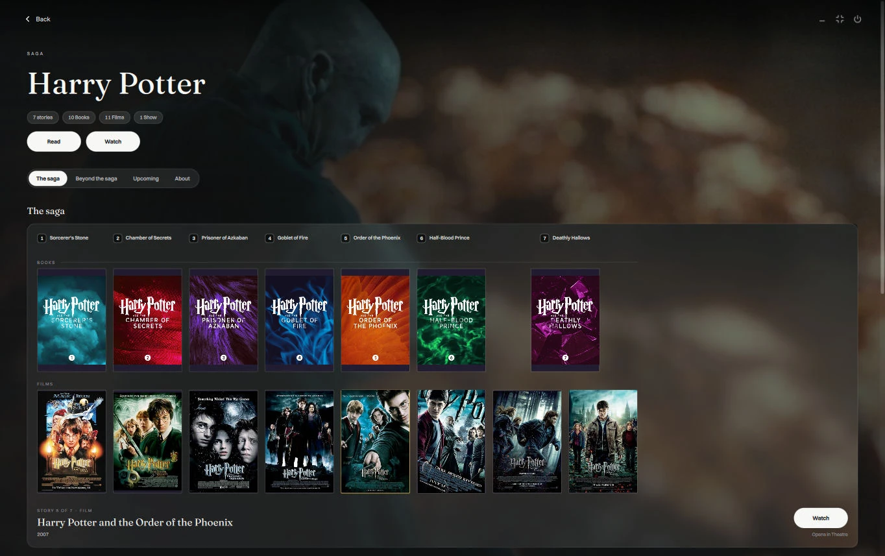Screen dimensions: 885x556
Task: Click the Watch button beside Read
Action: (113, 141)
